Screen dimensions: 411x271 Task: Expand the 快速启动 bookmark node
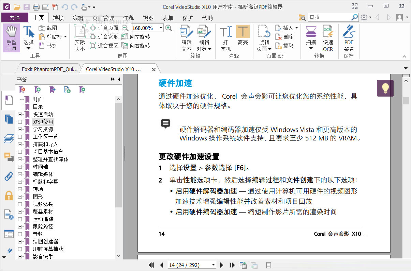click(x=20, y=114)
